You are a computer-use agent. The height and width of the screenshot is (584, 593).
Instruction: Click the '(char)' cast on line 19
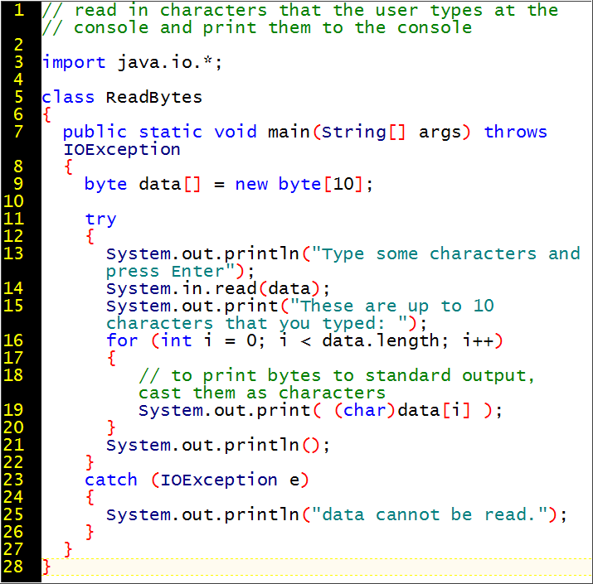(365, 411)
